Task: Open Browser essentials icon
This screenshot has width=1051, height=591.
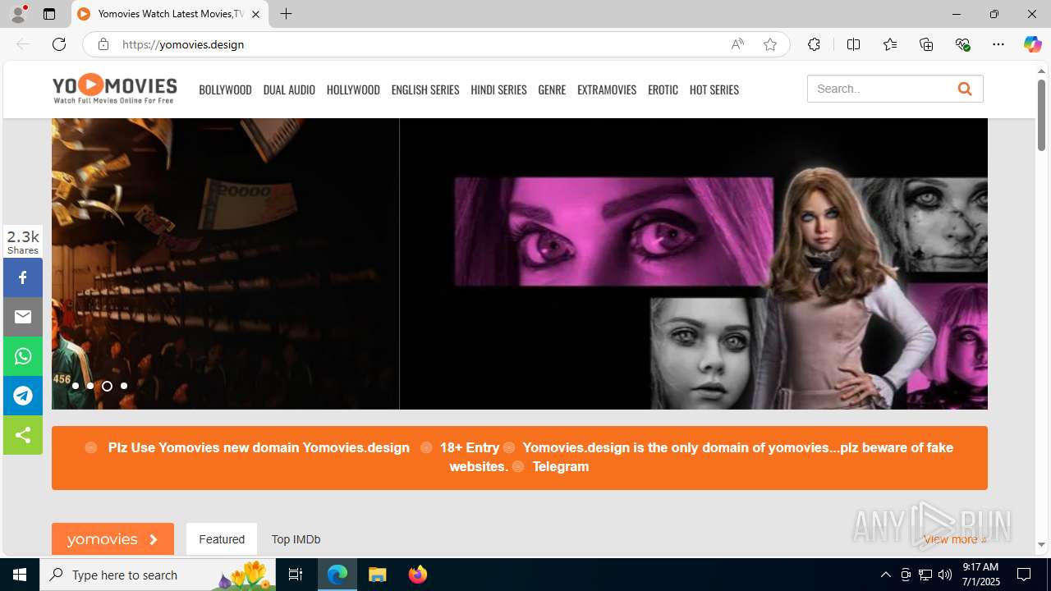Action: 962,44
